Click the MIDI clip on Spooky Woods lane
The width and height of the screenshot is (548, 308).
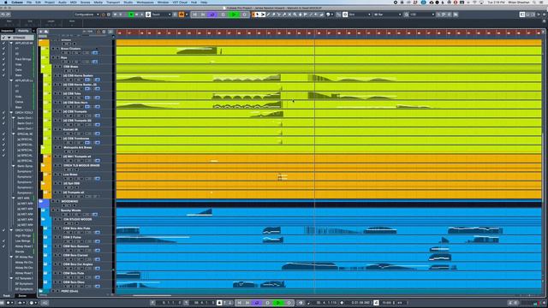(x=200, y=212)
